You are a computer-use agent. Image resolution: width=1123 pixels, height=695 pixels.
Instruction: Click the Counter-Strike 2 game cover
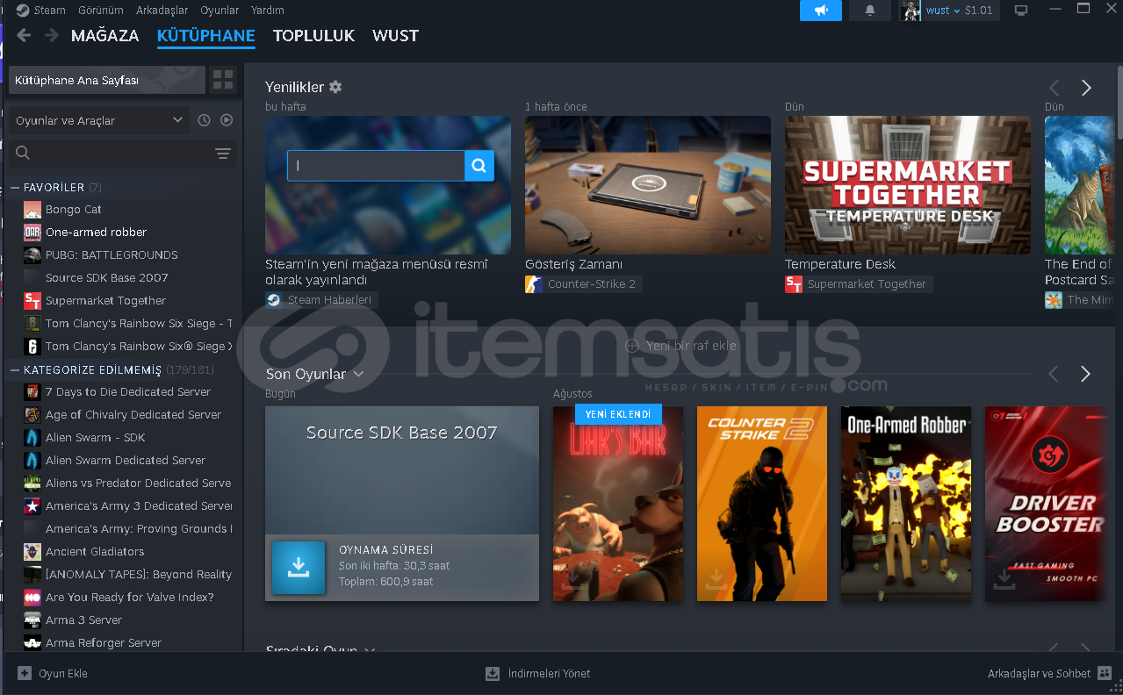point(761,504)
